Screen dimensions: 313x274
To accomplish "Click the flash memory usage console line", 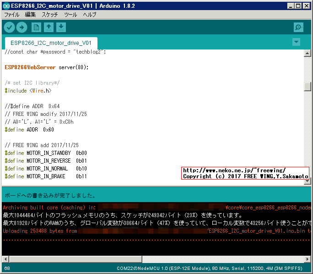I will click(x=123, y=215).
